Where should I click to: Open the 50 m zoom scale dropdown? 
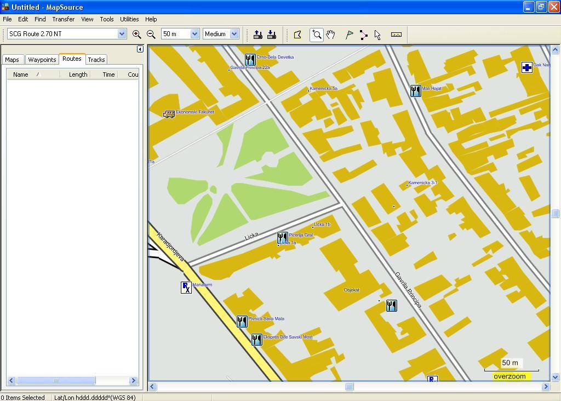click(194, 34)
